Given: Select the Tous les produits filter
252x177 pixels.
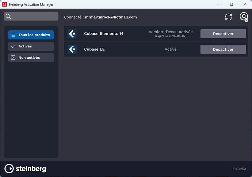Looking at the screenshot, I should (31, 35).
